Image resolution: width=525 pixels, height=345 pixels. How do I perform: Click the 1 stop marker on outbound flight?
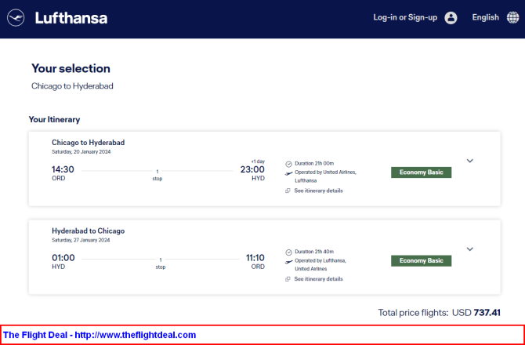pyautogui.click(x=157, y=175)
